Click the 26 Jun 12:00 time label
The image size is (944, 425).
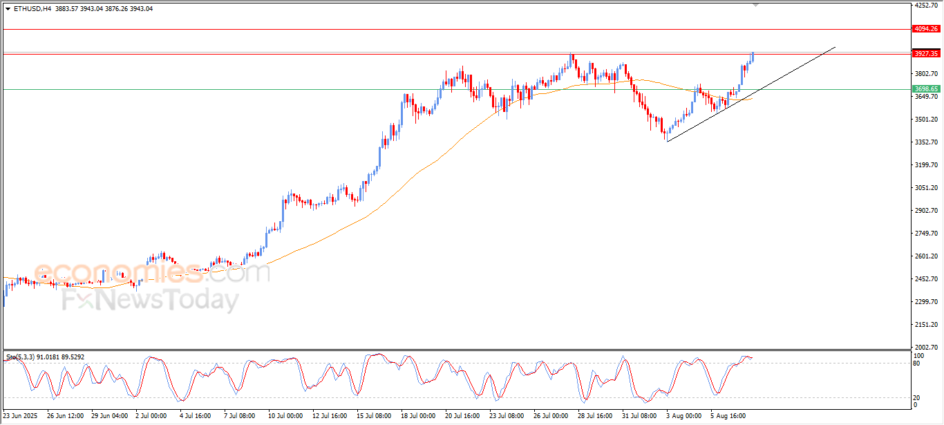pos(64,416)
